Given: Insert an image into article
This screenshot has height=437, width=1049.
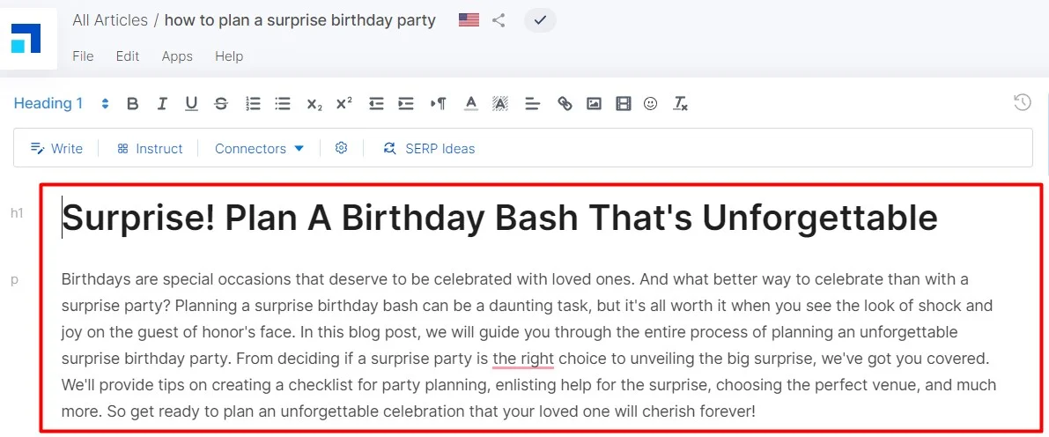Looking at the screenshot, I should tap(594, 104).
